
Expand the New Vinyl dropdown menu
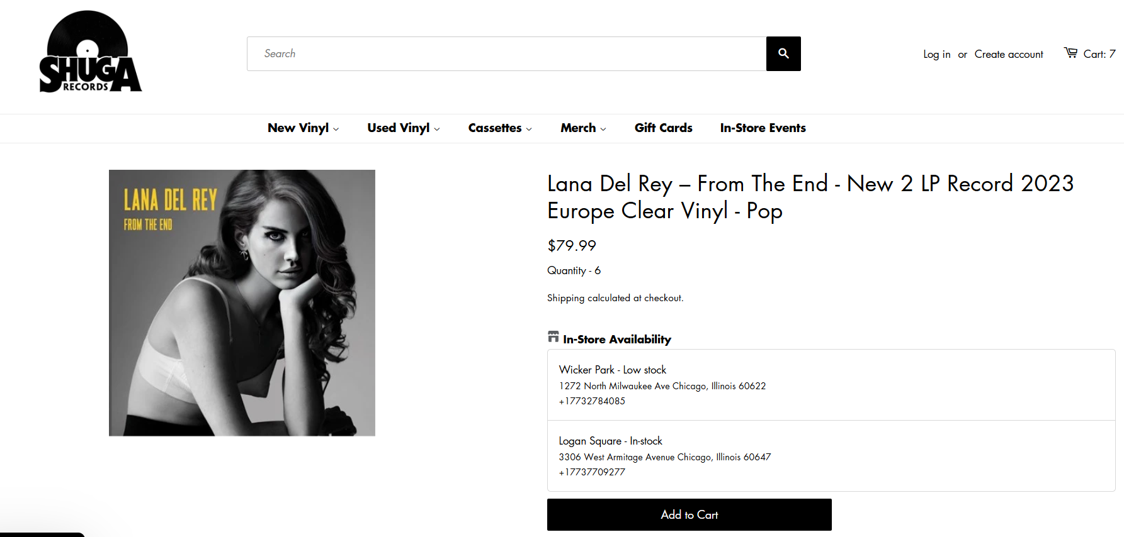pos(303,128)
